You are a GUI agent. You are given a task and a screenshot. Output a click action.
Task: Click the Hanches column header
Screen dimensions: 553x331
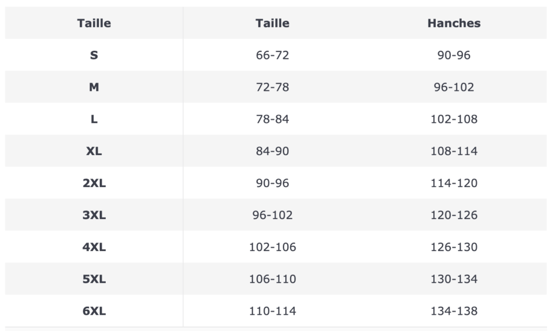454,23
